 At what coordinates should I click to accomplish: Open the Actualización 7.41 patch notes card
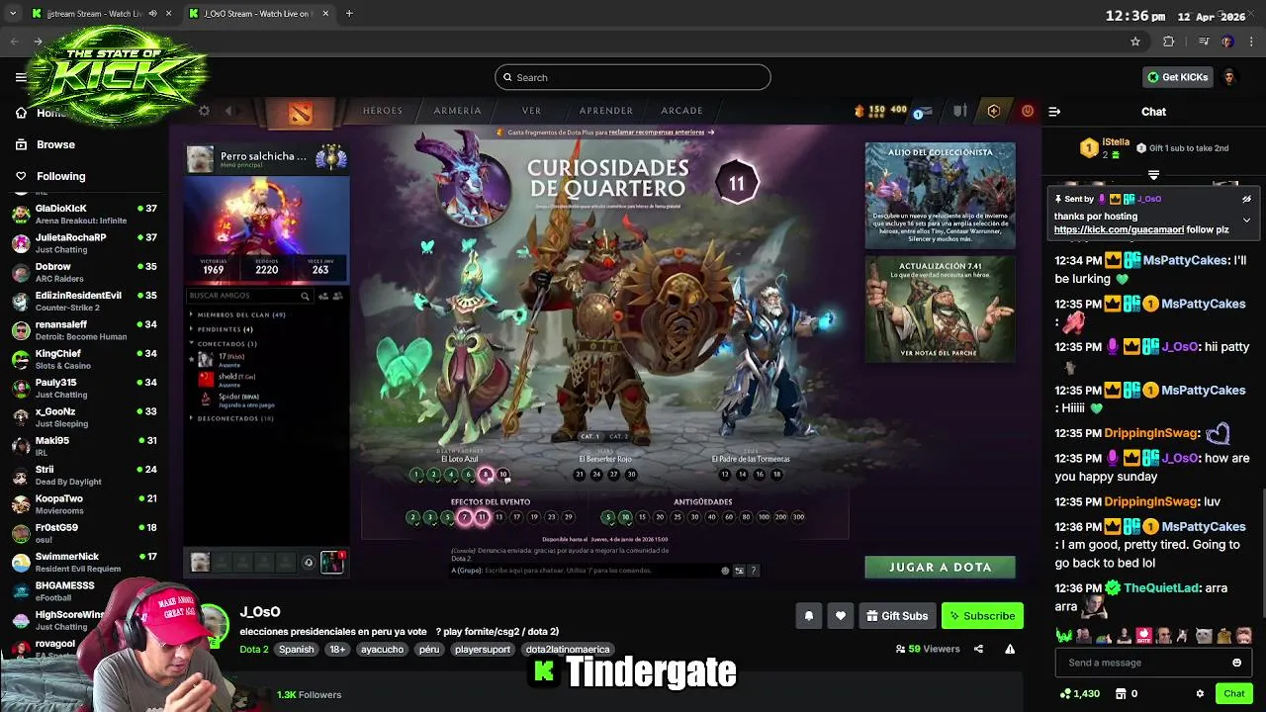click(940, 309)
